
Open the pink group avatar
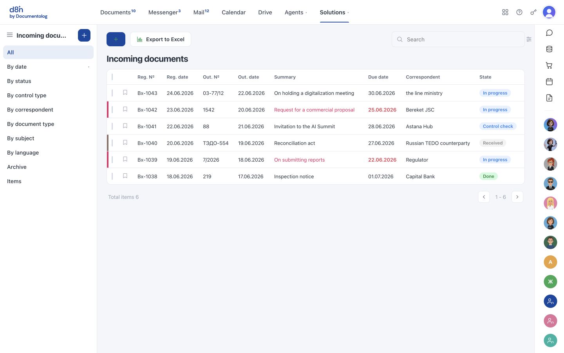click(550, 321)
